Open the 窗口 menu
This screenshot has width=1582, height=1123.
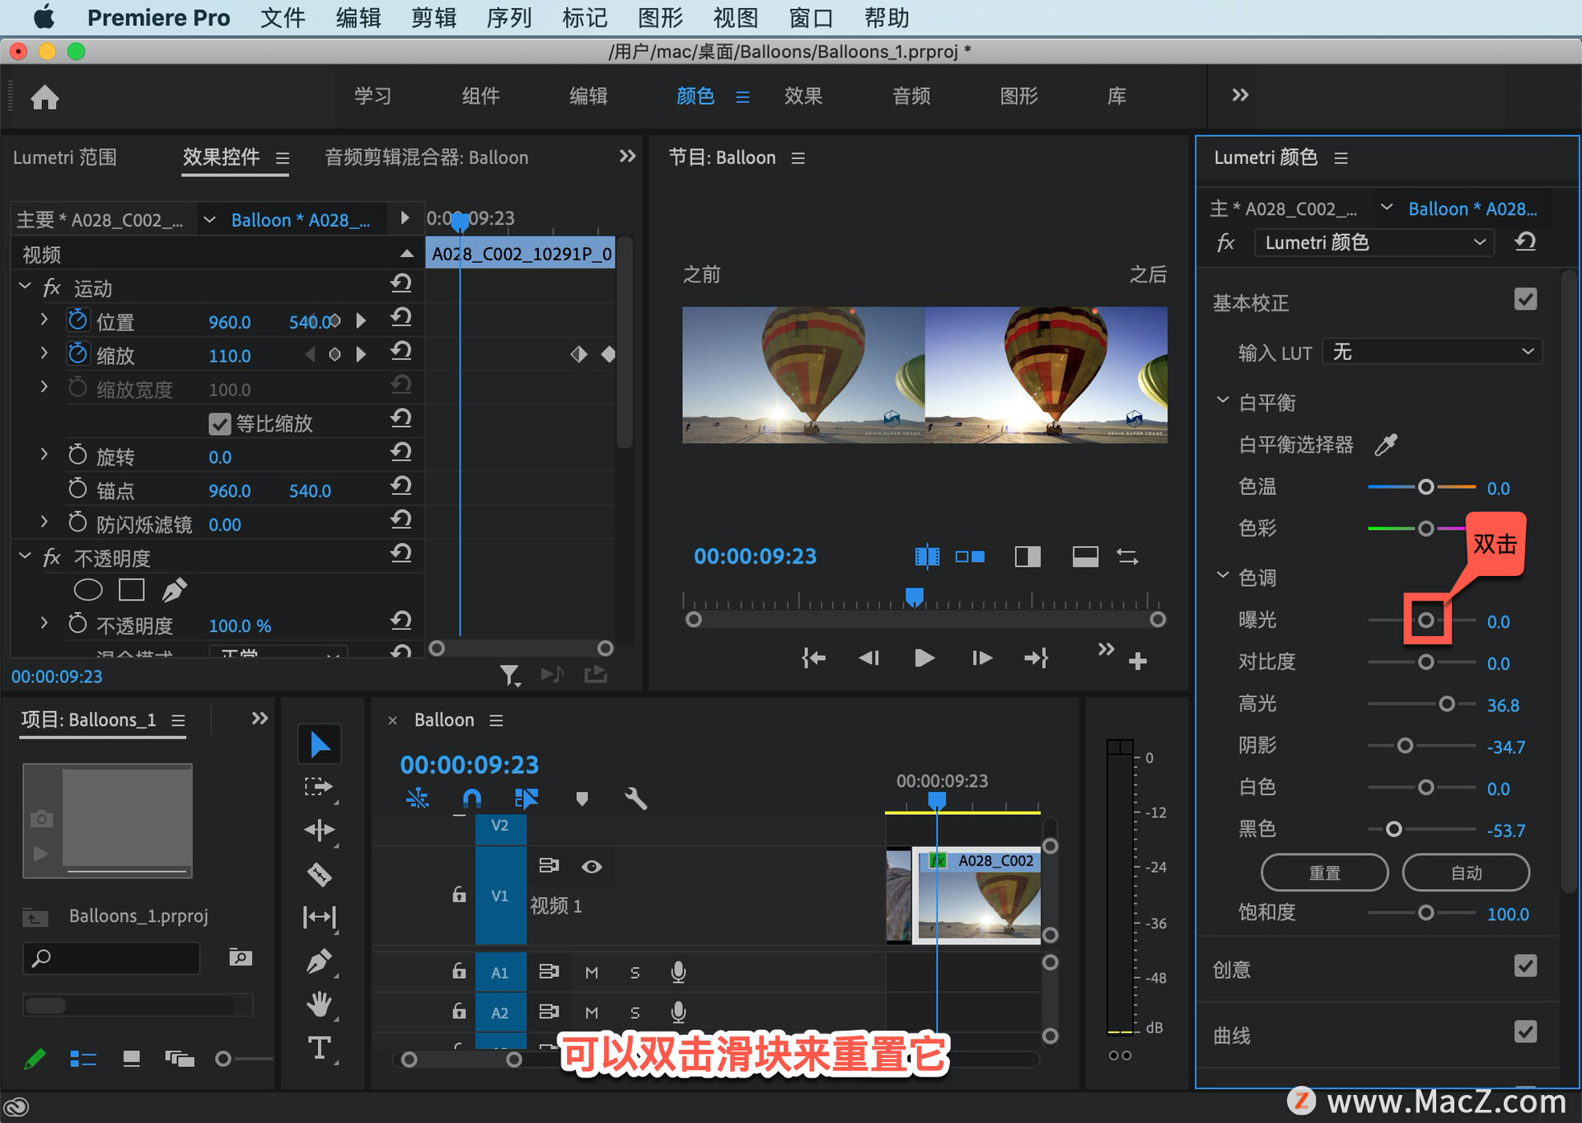pos(811,17)
